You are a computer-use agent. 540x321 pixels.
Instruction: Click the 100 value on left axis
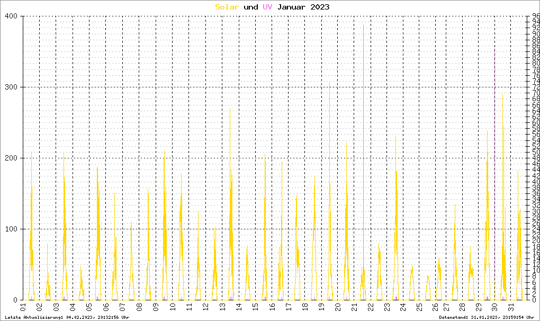pyautogui.click(x=12, y=229)
